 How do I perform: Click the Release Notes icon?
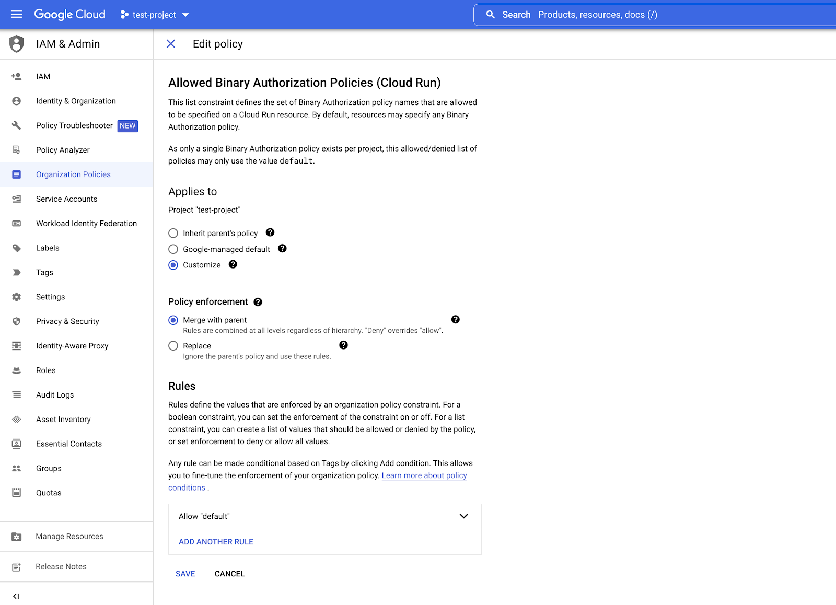click(x=17, y=567)
